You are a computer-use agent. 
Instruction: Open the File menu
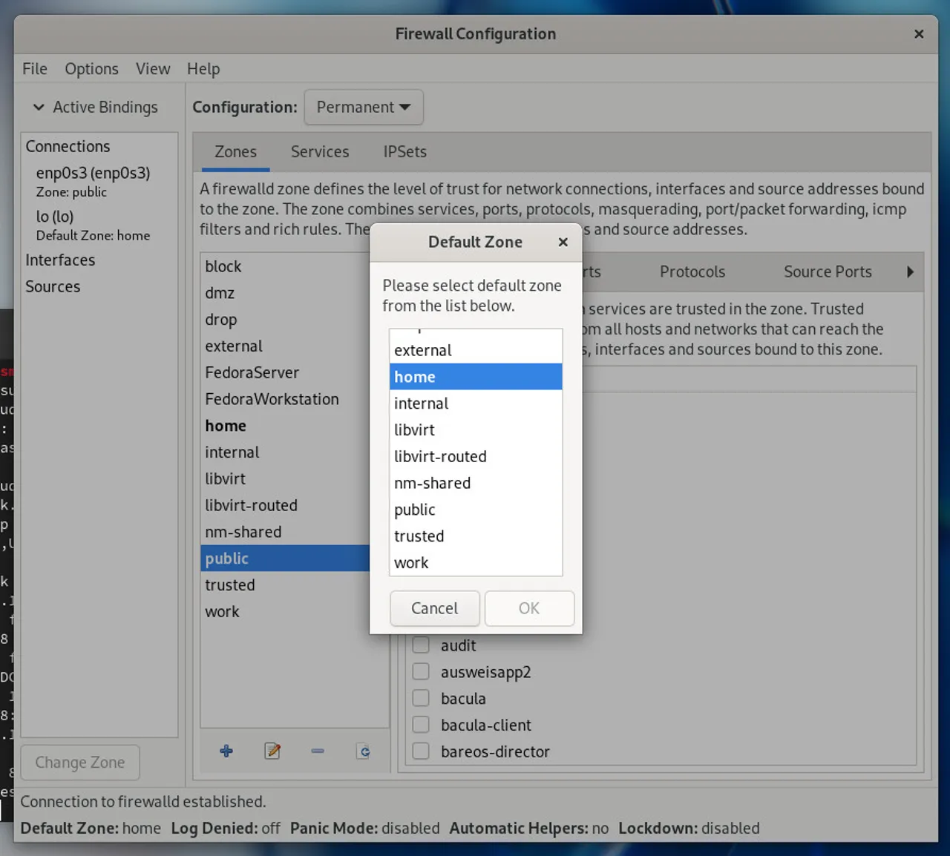[x=35, y=69]
